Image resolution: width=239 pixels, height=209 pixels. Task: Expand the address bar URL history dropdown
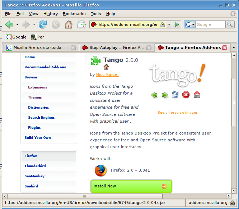click(169, 24)
